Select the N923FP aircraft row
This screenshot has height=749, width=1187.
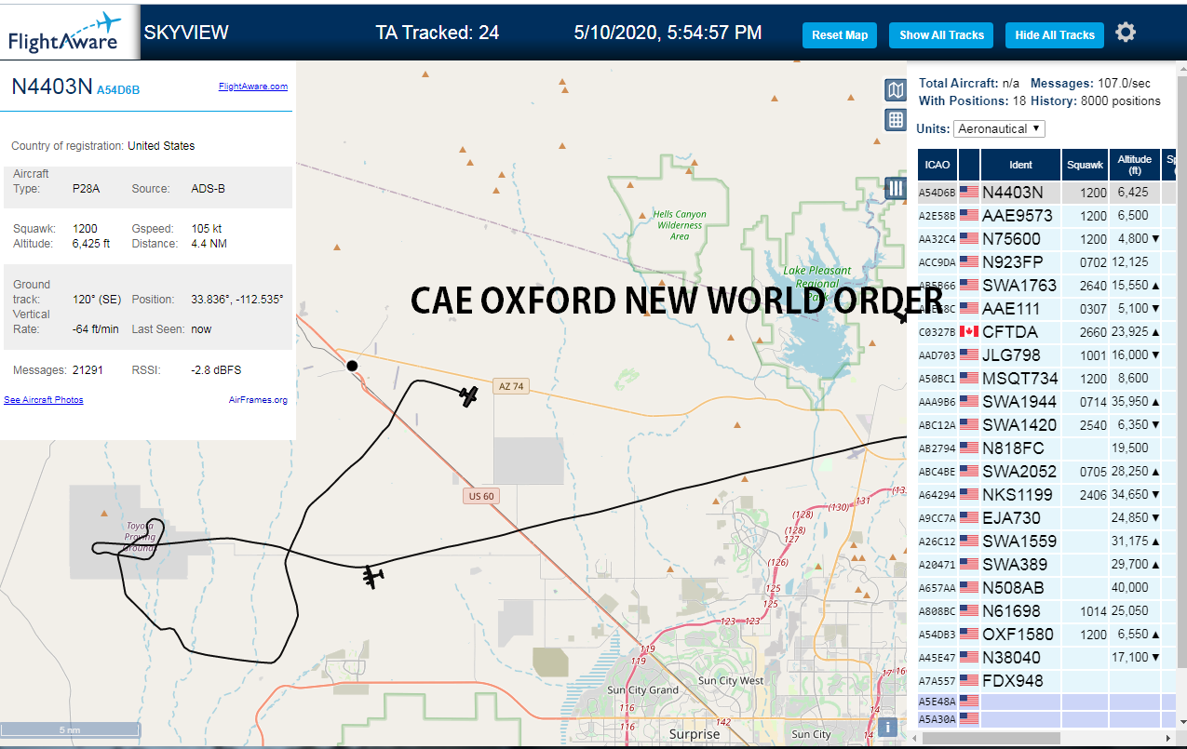pyautogui.click(x=1045, y=262)
